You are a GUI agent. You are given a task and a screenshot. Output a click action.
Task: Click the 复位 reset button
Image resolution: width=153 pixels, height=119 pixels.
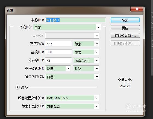coord(125,28)
